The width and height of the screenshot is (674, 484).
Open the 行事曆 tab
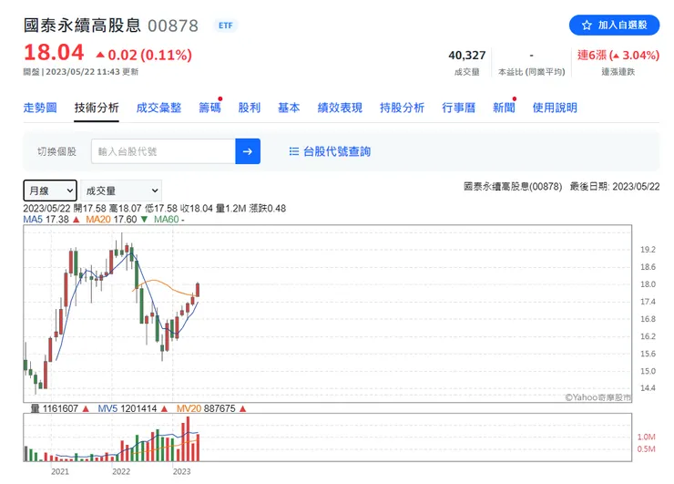click(459, 108)
